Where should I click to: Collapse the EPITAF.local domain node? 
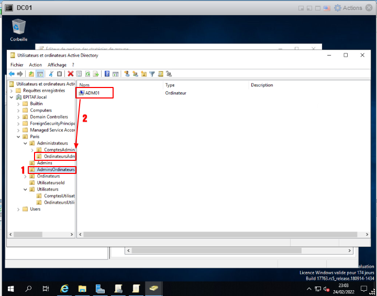[12, 97]
